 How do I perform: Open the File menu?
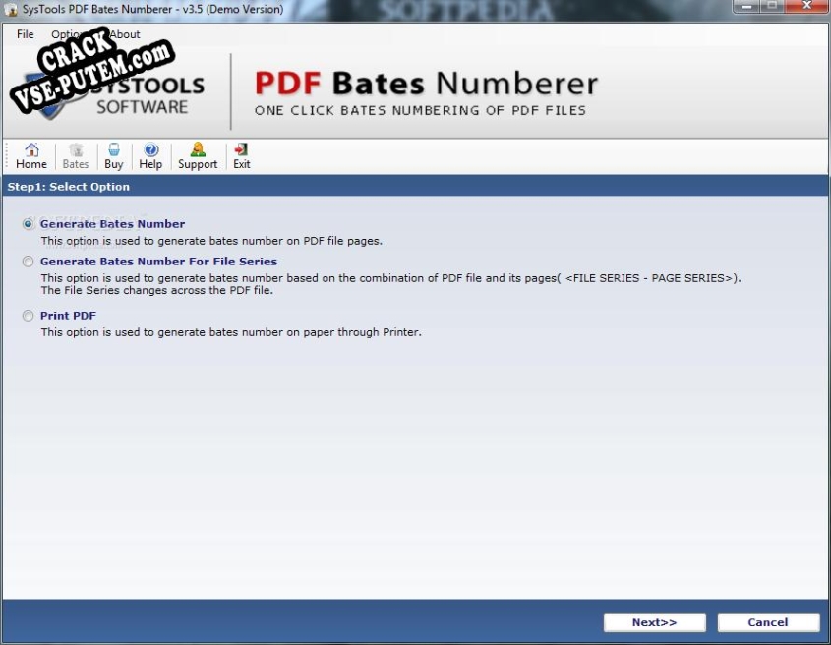pos(25,34)
